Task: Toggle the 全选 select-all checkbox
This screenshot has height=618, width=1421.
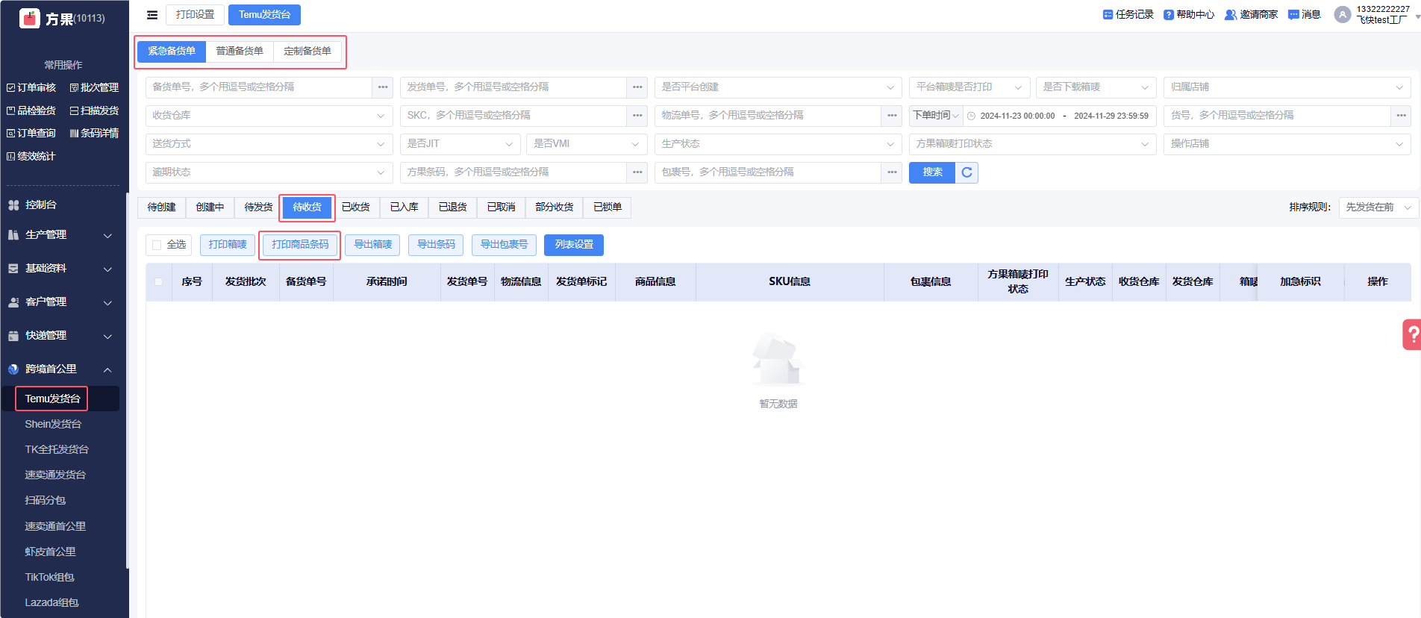Action: pyautogui.click(x=157, y=245)
